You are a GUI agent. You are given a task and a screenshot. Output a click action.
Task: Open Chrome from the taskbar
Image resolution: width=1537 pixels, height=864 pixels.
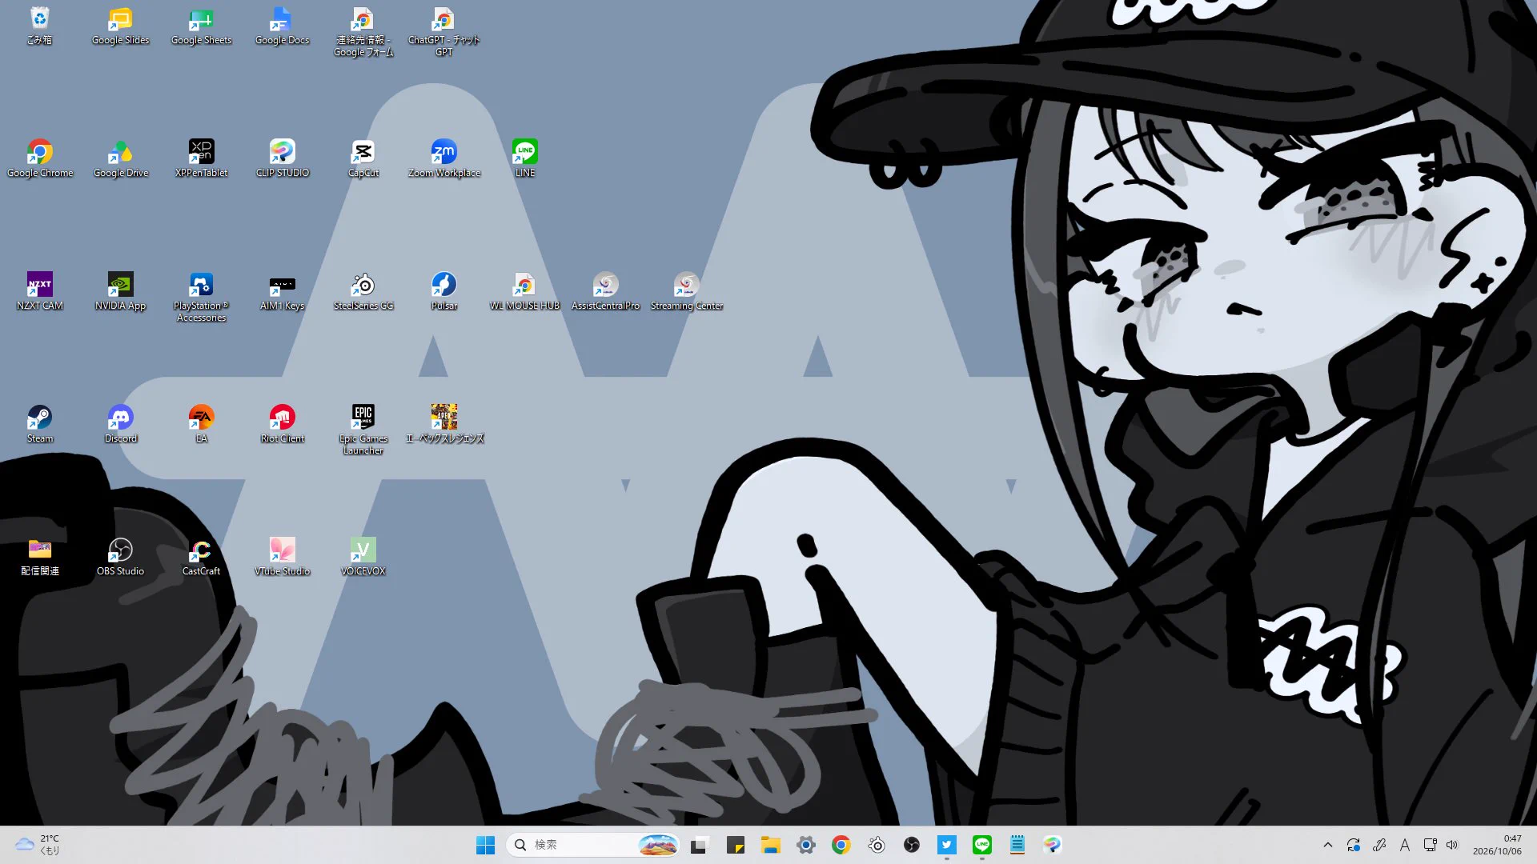(x=841, y=845)
